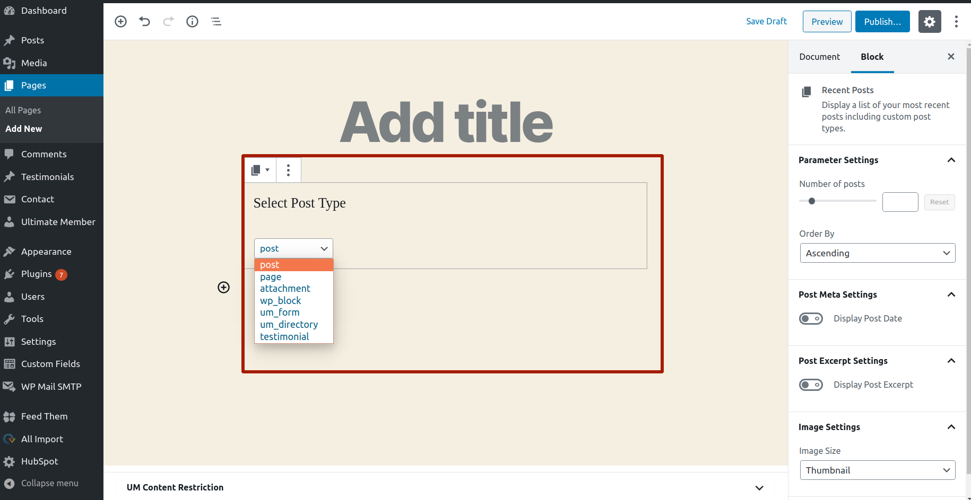
Task: Expand the UM Content Restriction section
Action: click(759, 488)
